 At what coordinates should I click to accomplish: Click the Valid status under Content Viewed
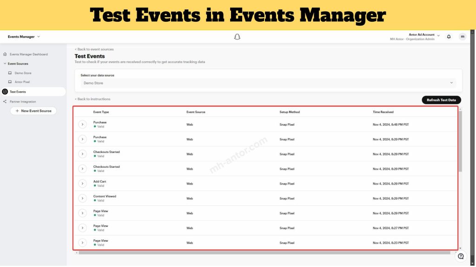[99, 201]
